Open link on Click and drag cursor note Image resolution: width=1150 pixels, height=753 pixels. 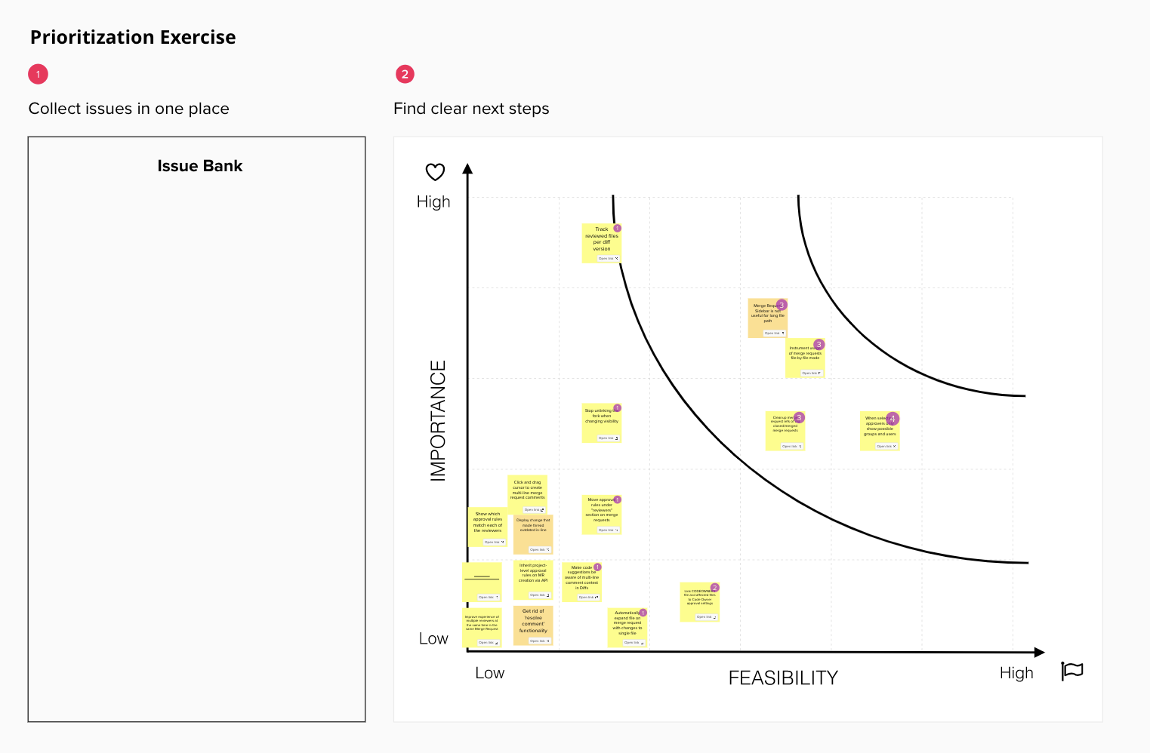click(533, 509)
